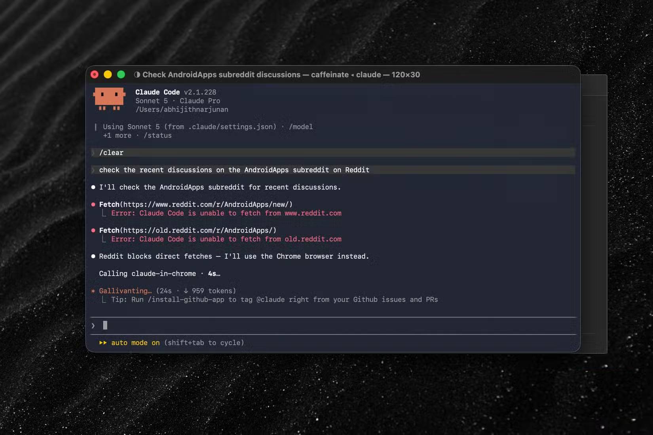653x435 pixels.
Task: Click the 'check the recent discussions' prompt row
Action: (333, 170)
